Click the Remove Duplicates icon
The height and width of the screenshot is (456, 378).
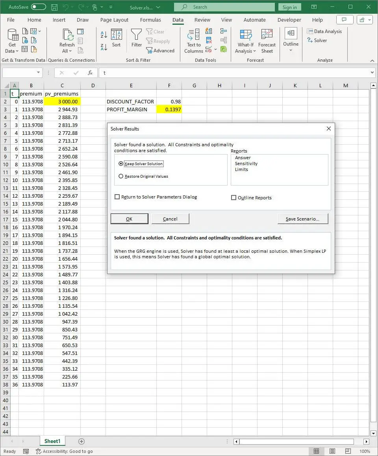click(x=209, y=40)
